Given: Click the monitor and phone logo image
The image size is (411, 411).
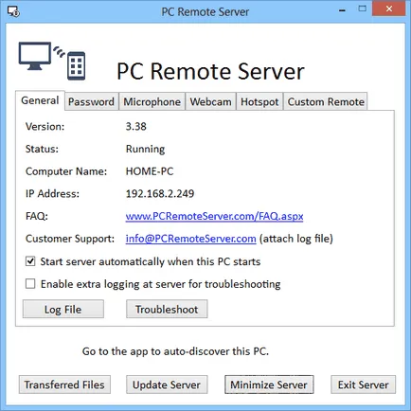Looking at the screenshot, I should (x=52, y=61).
